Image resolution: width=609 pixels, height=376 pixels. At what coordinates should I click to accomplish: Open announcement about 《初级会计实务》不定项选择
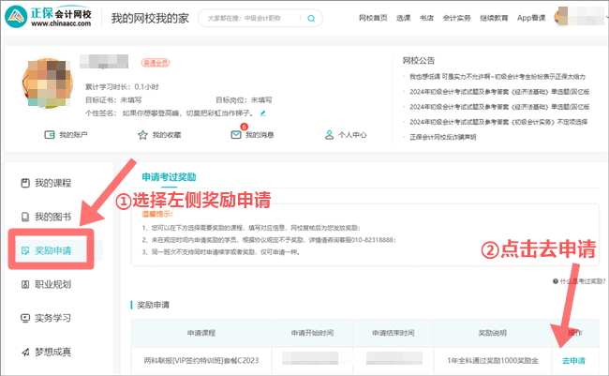(498, 122)
